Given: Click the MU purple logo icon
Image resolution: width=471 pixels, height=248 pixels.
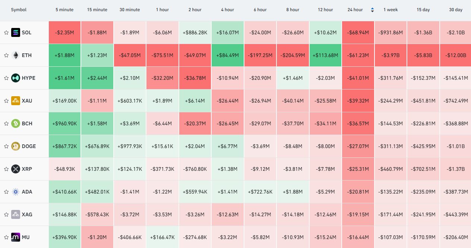Looking at the screenshot, I should (16, 237).
